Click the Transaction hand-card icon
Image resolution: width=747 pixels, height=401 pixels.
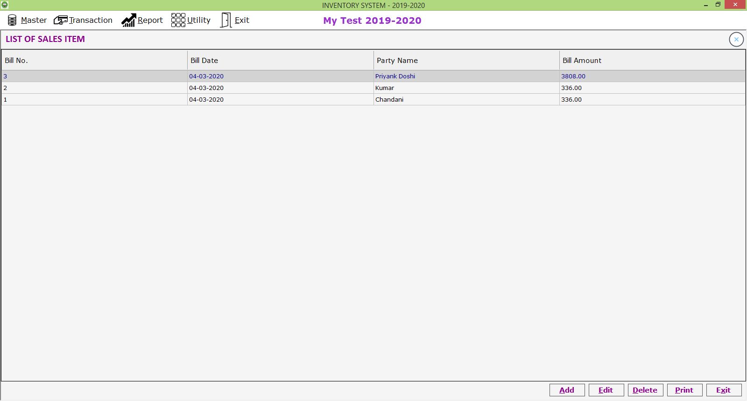click(x=61, y=21)
